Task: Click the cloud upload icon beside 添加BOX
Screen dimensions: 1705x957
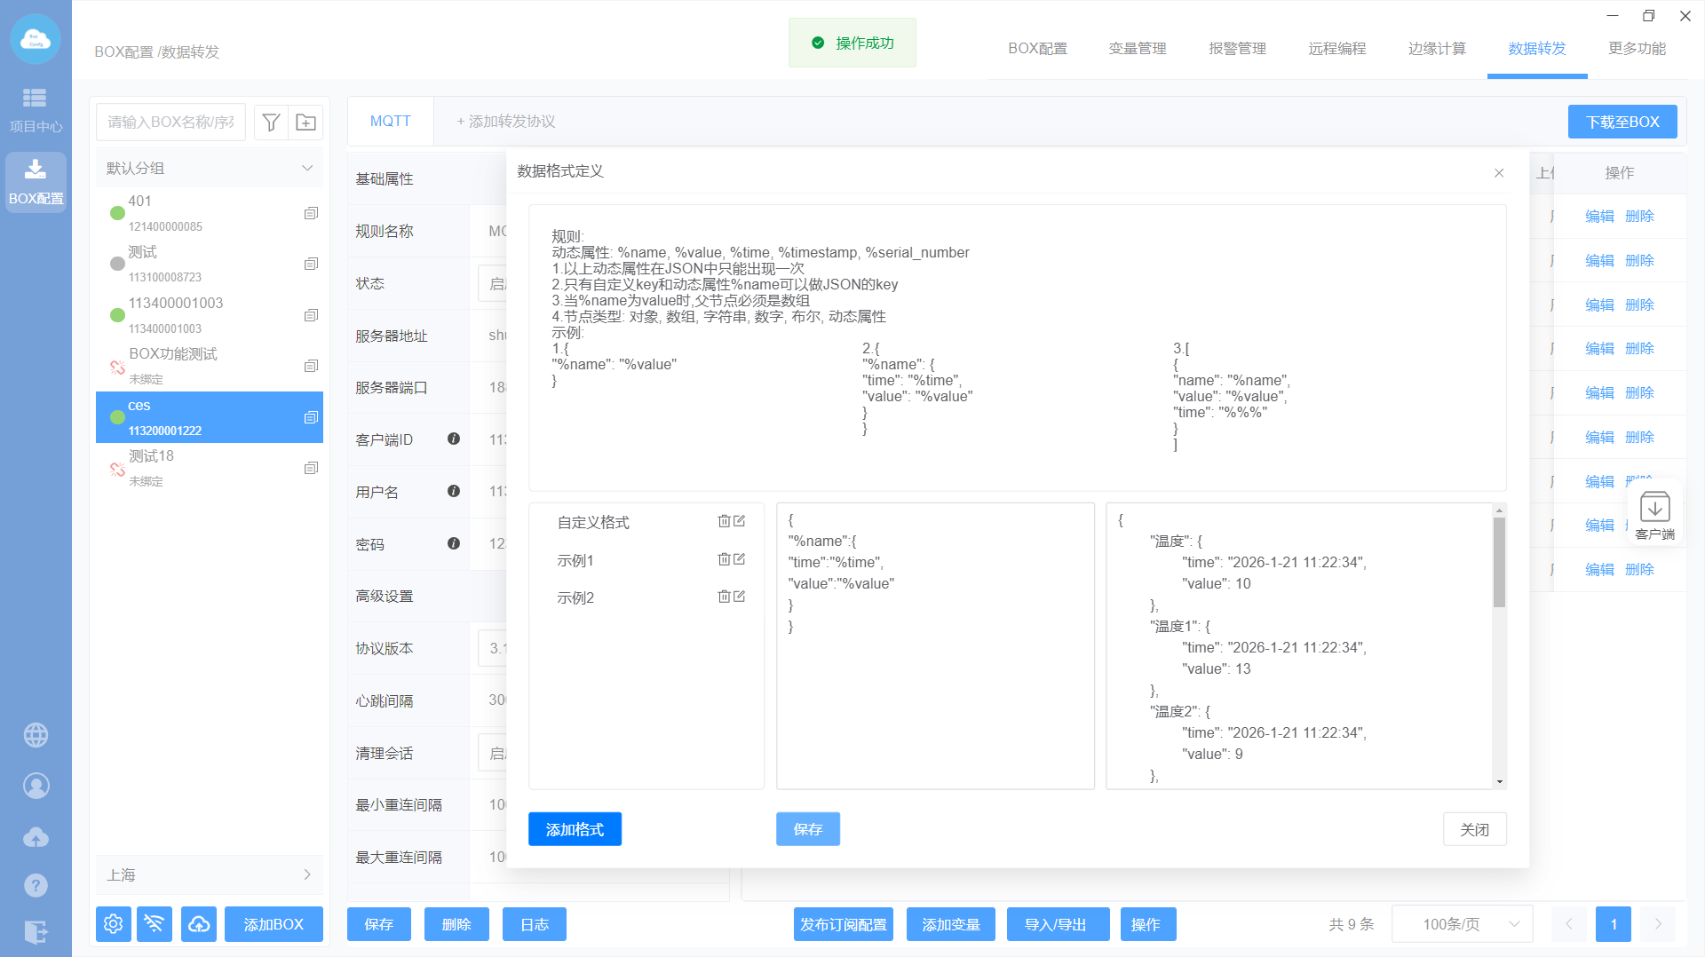Action: 199,924
